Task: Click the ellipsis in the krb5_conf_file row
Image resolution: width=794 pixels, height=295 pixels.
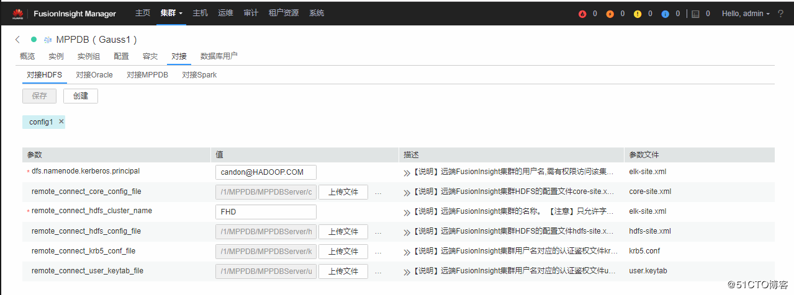Action: [379, 252]
